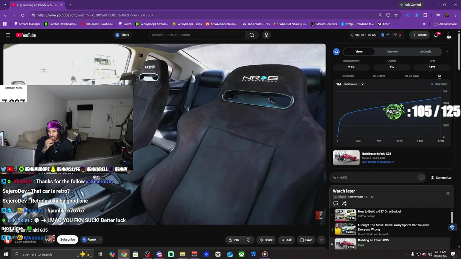
Task: Focus the YouTube search box
Action: pos(197,35)
